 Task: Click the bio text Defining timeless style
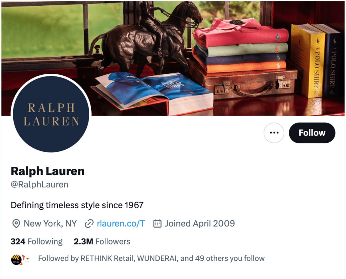click(77, 205)
